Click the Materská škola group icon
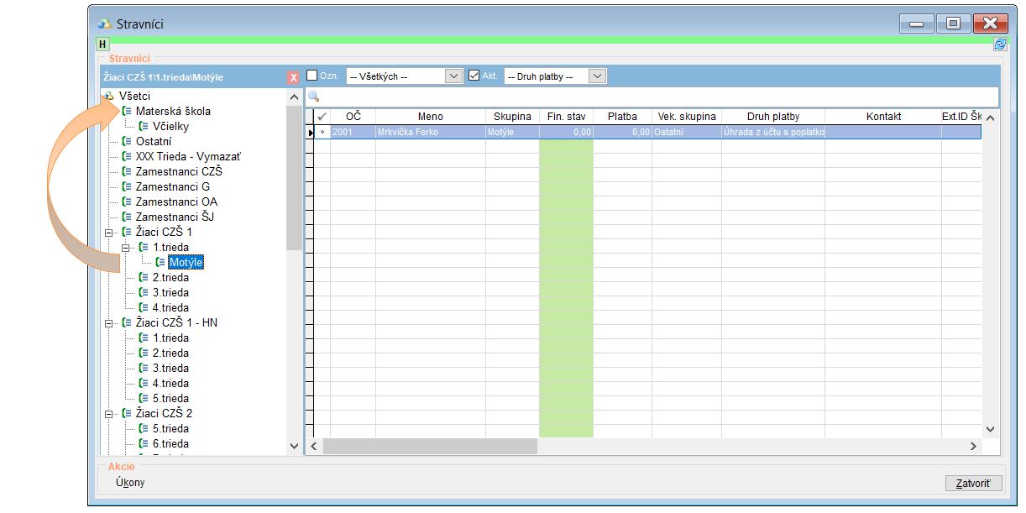 click(x=126, y=111)
